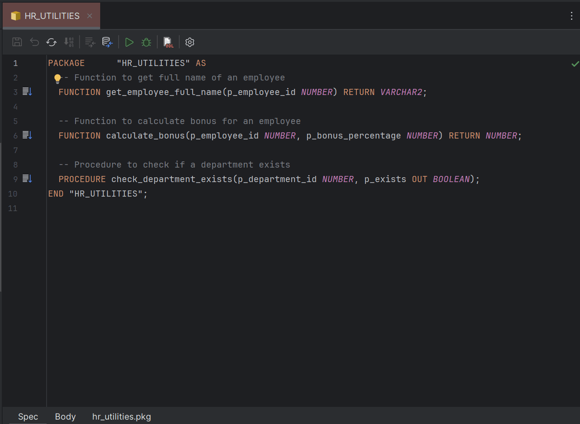Click the Undo icon in the toolbar
580x424 pixels.
[34, 42]
